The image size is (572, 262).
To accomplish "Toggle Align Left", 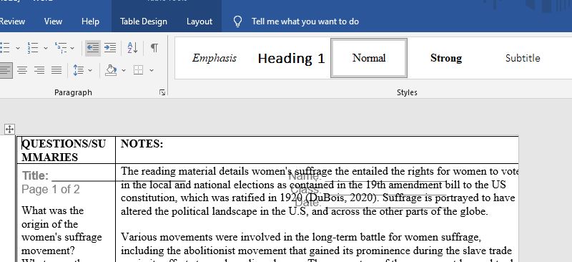I will pos(5,69).
